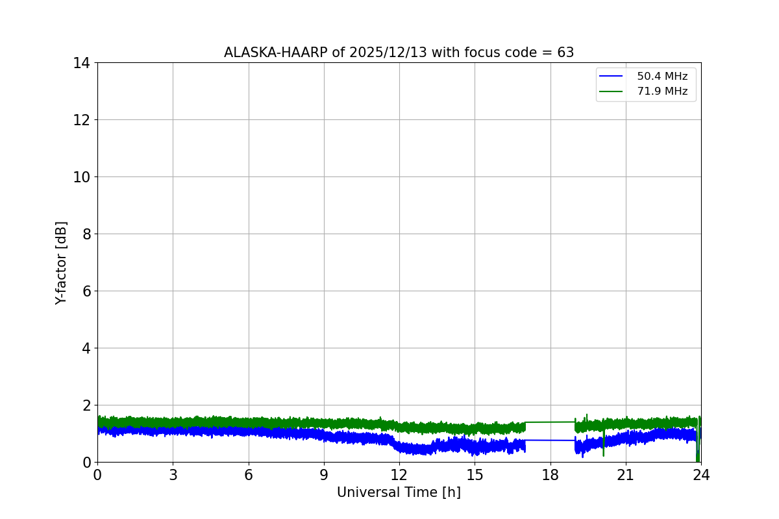The width and height of the screenshot is (779, 519).
Task: Click x-axis tick label 9
Action: click(324, 475)
